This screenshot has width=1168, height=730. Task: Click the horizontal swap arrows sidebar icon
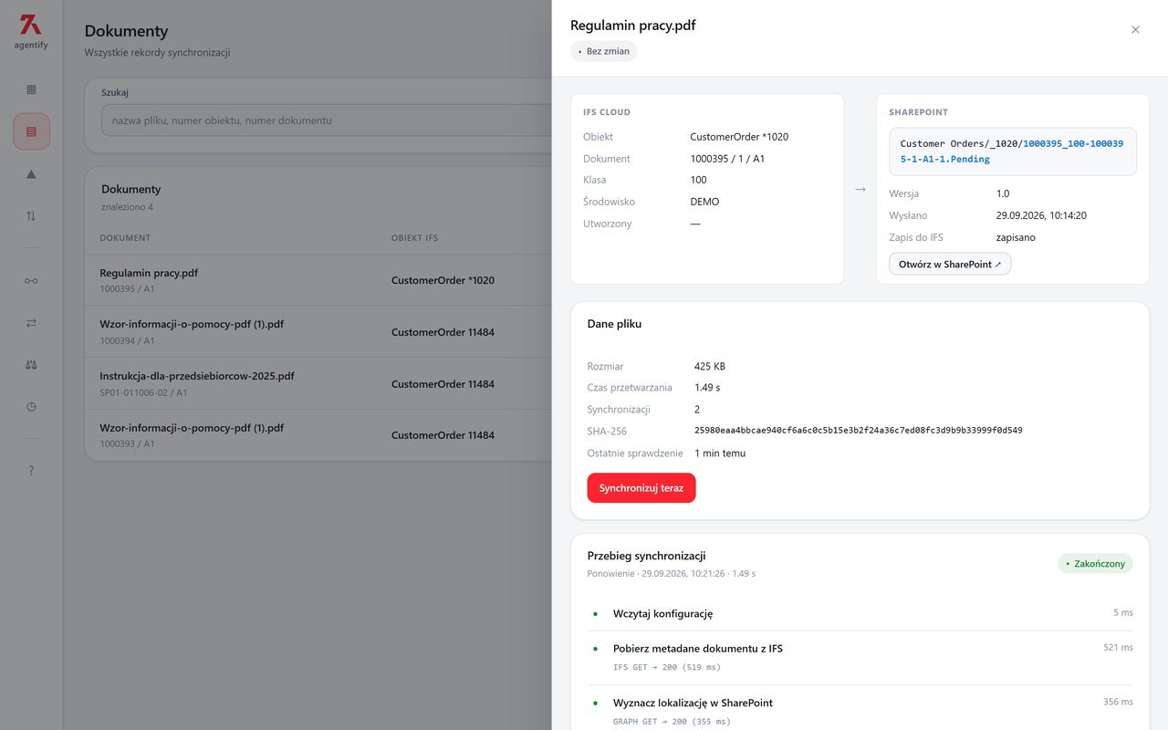[31, 322]
